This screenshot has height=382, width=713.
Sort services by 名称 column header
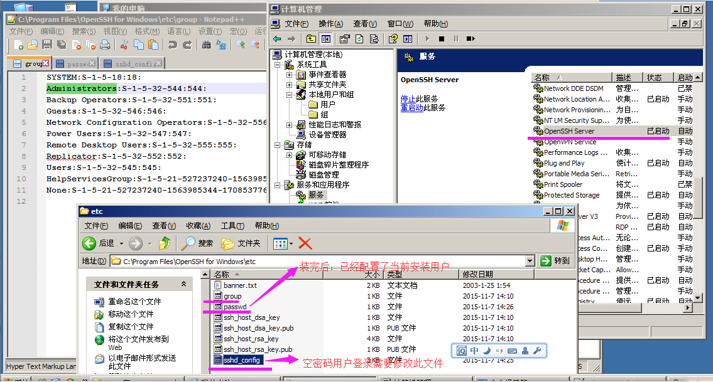pyautogui.click(x=572, y=77)
